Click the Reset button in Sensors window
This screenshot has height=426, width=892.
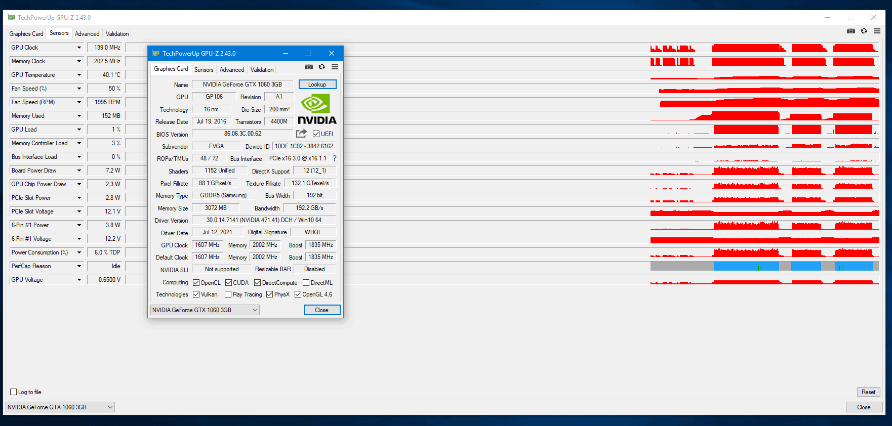click(869, 392)
